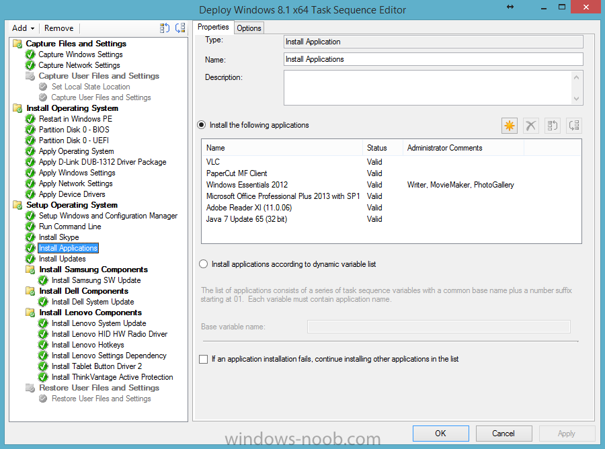Select Install ThinkVantage Active Protection step
Screen dimensions: 605x449
point(112,377)
